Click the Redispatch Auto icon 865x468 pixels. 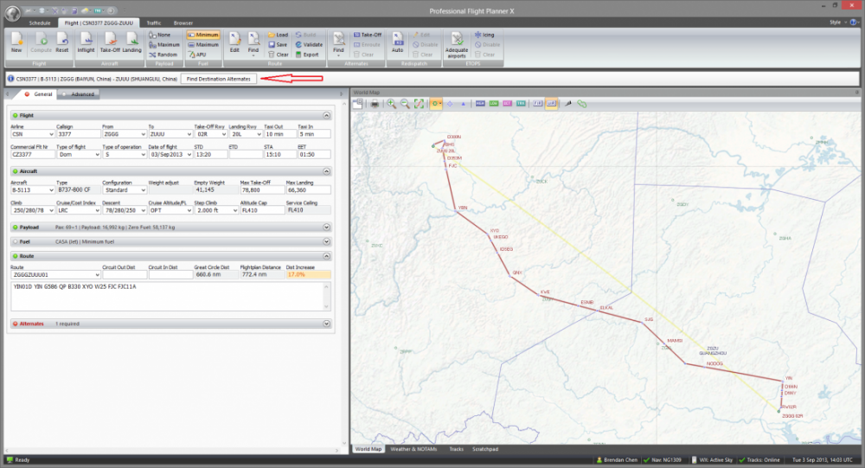(x=397, y=42)
